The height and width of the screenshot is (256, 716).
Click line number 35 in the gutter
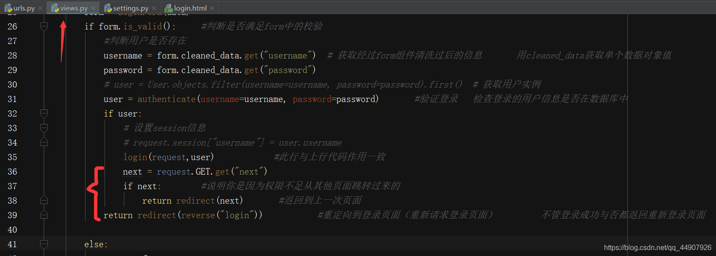pos(12,157)
